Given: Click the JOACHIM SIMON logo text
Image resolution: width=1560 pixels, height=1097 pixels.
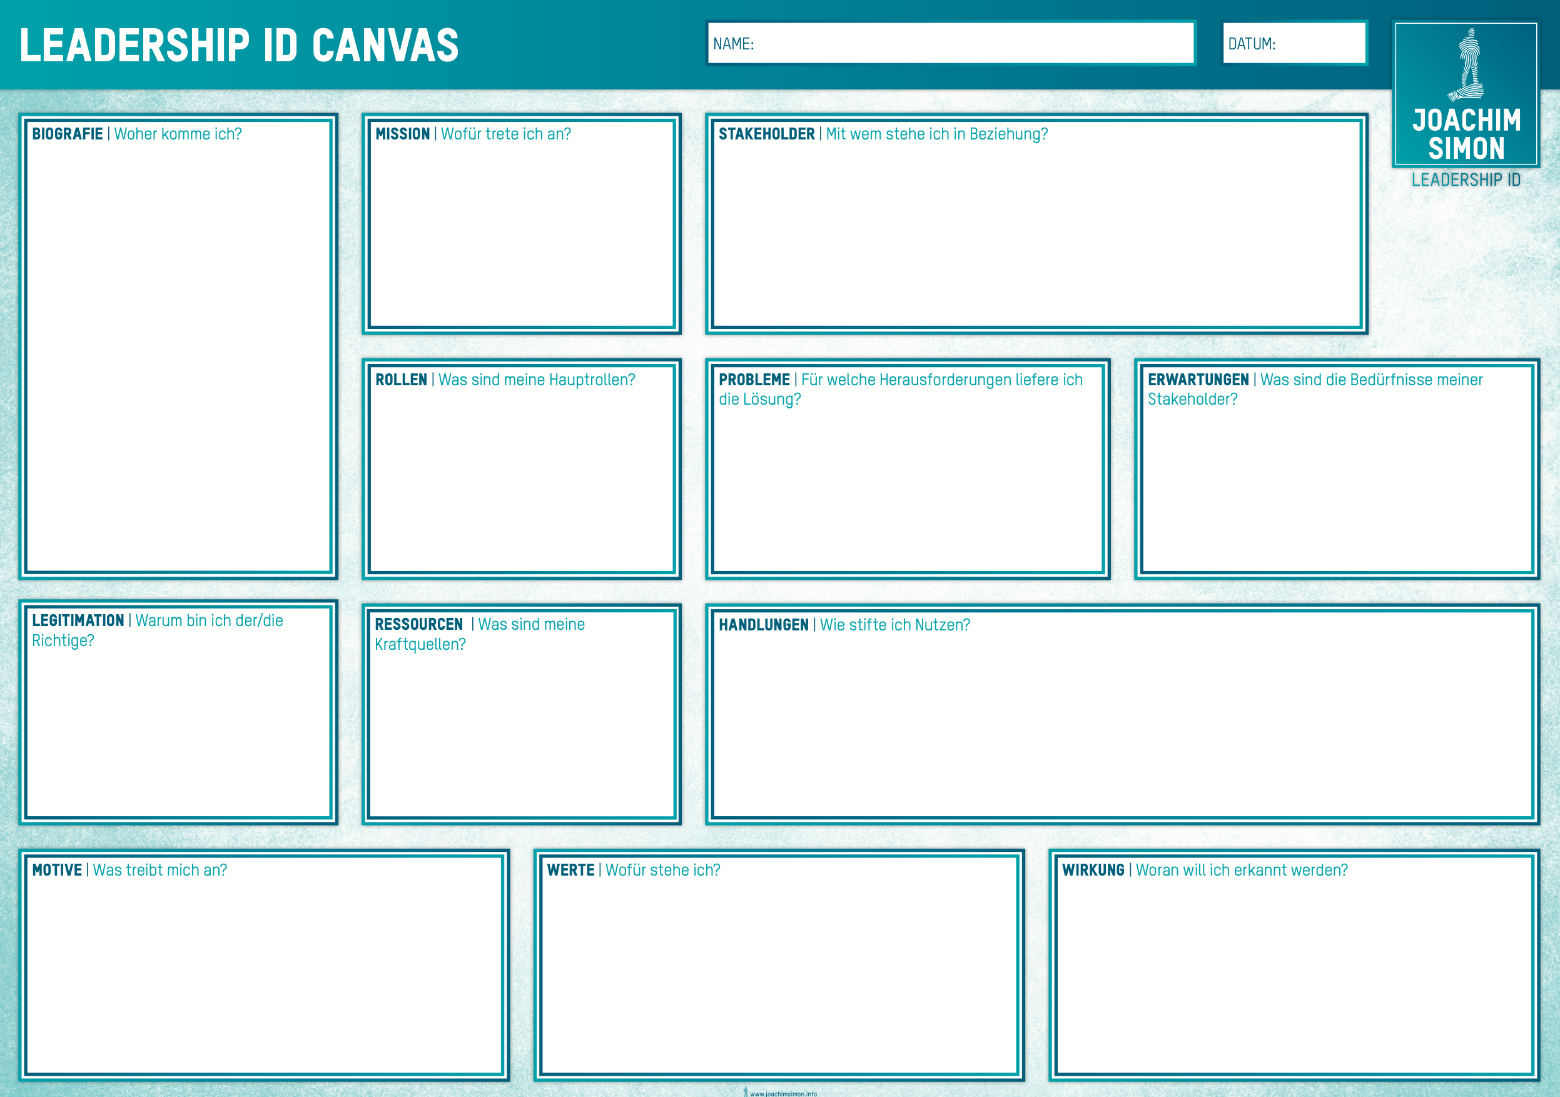Looking at the screenshot, I should [1466, 134].
